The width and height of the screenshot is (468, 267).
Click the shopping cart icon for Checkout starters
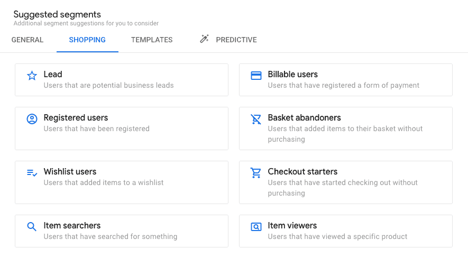point(256,173)
